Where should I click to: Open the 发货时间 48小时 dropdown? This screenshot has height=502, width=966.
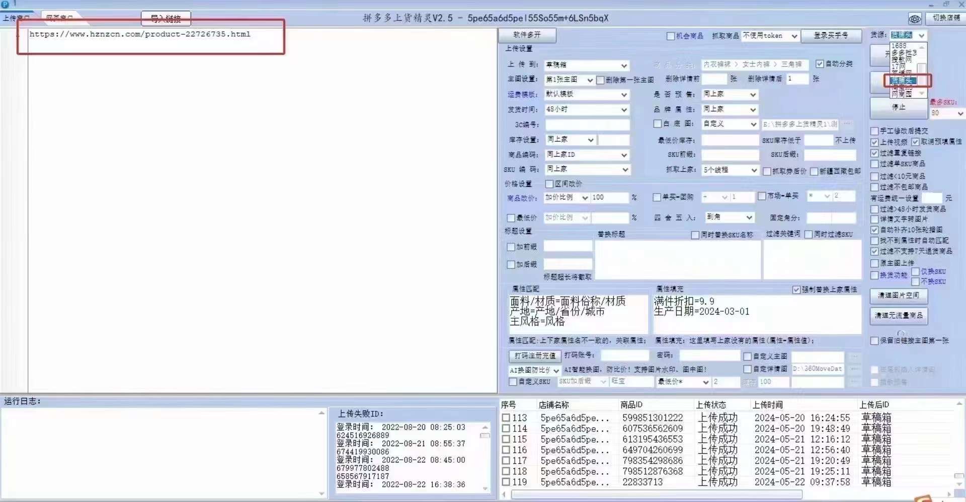(x=587, y=110)
